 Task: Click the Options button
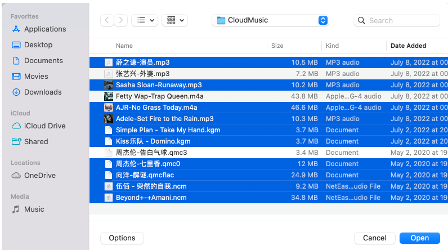click(122, 238)
